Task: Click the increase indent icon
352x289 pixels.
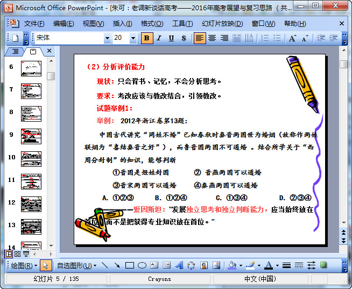Action: click(x=333, y=38)
